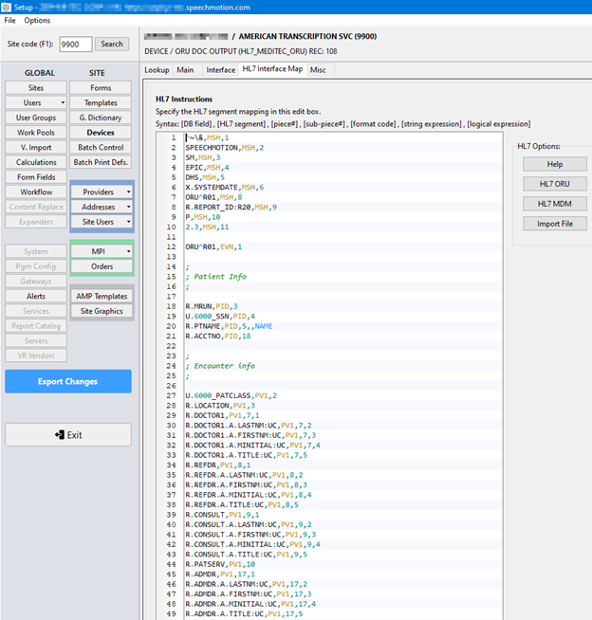Click the HL7 MDM button

coord(555,204)
